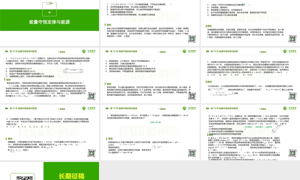Select the horizontal conveyor belt diagram
Image resolution: width=300 pixels, height=180 pixels.
(x=73, y=71)
